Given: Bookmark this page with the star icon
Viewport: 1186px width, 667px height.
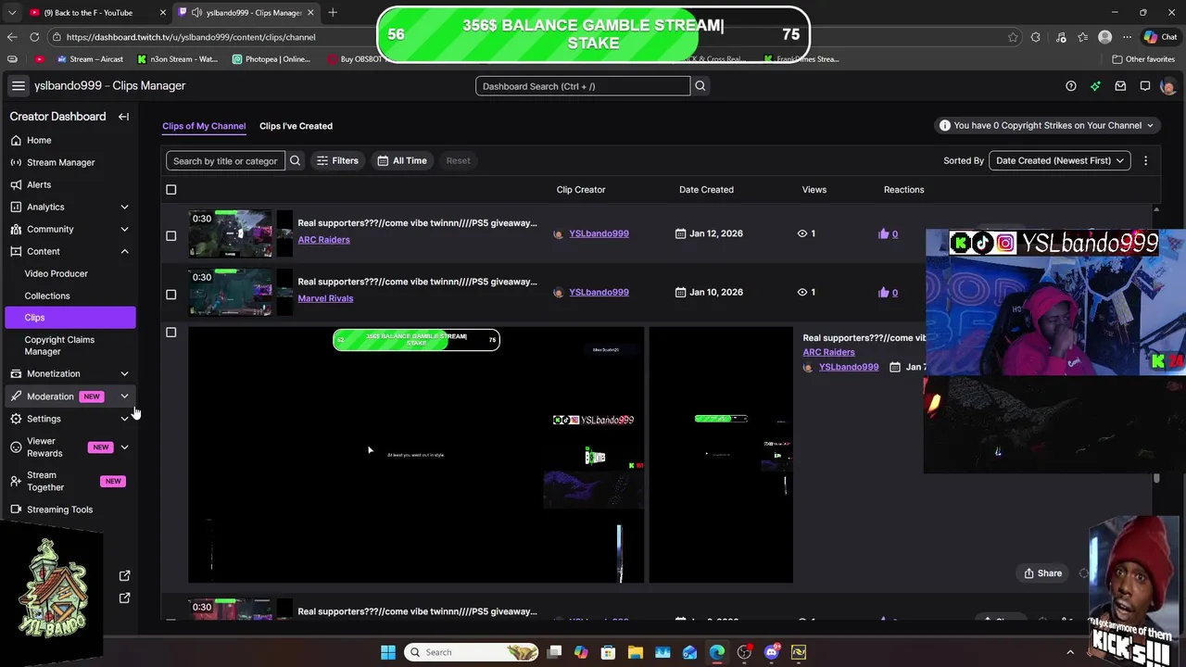Looking at the screenshot, I should [x=1013, y=37].
